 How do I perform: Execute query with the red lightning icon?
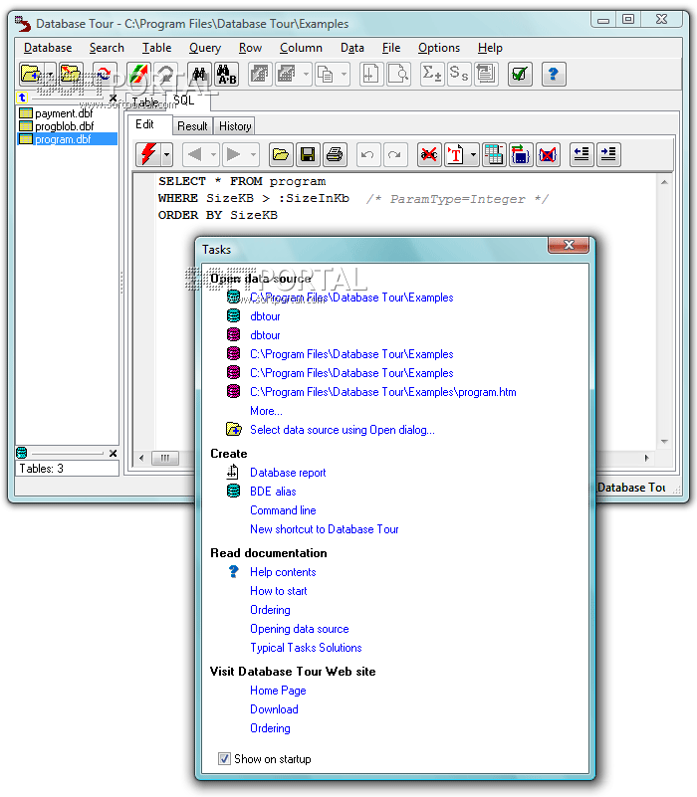click(x=148, y=154)
